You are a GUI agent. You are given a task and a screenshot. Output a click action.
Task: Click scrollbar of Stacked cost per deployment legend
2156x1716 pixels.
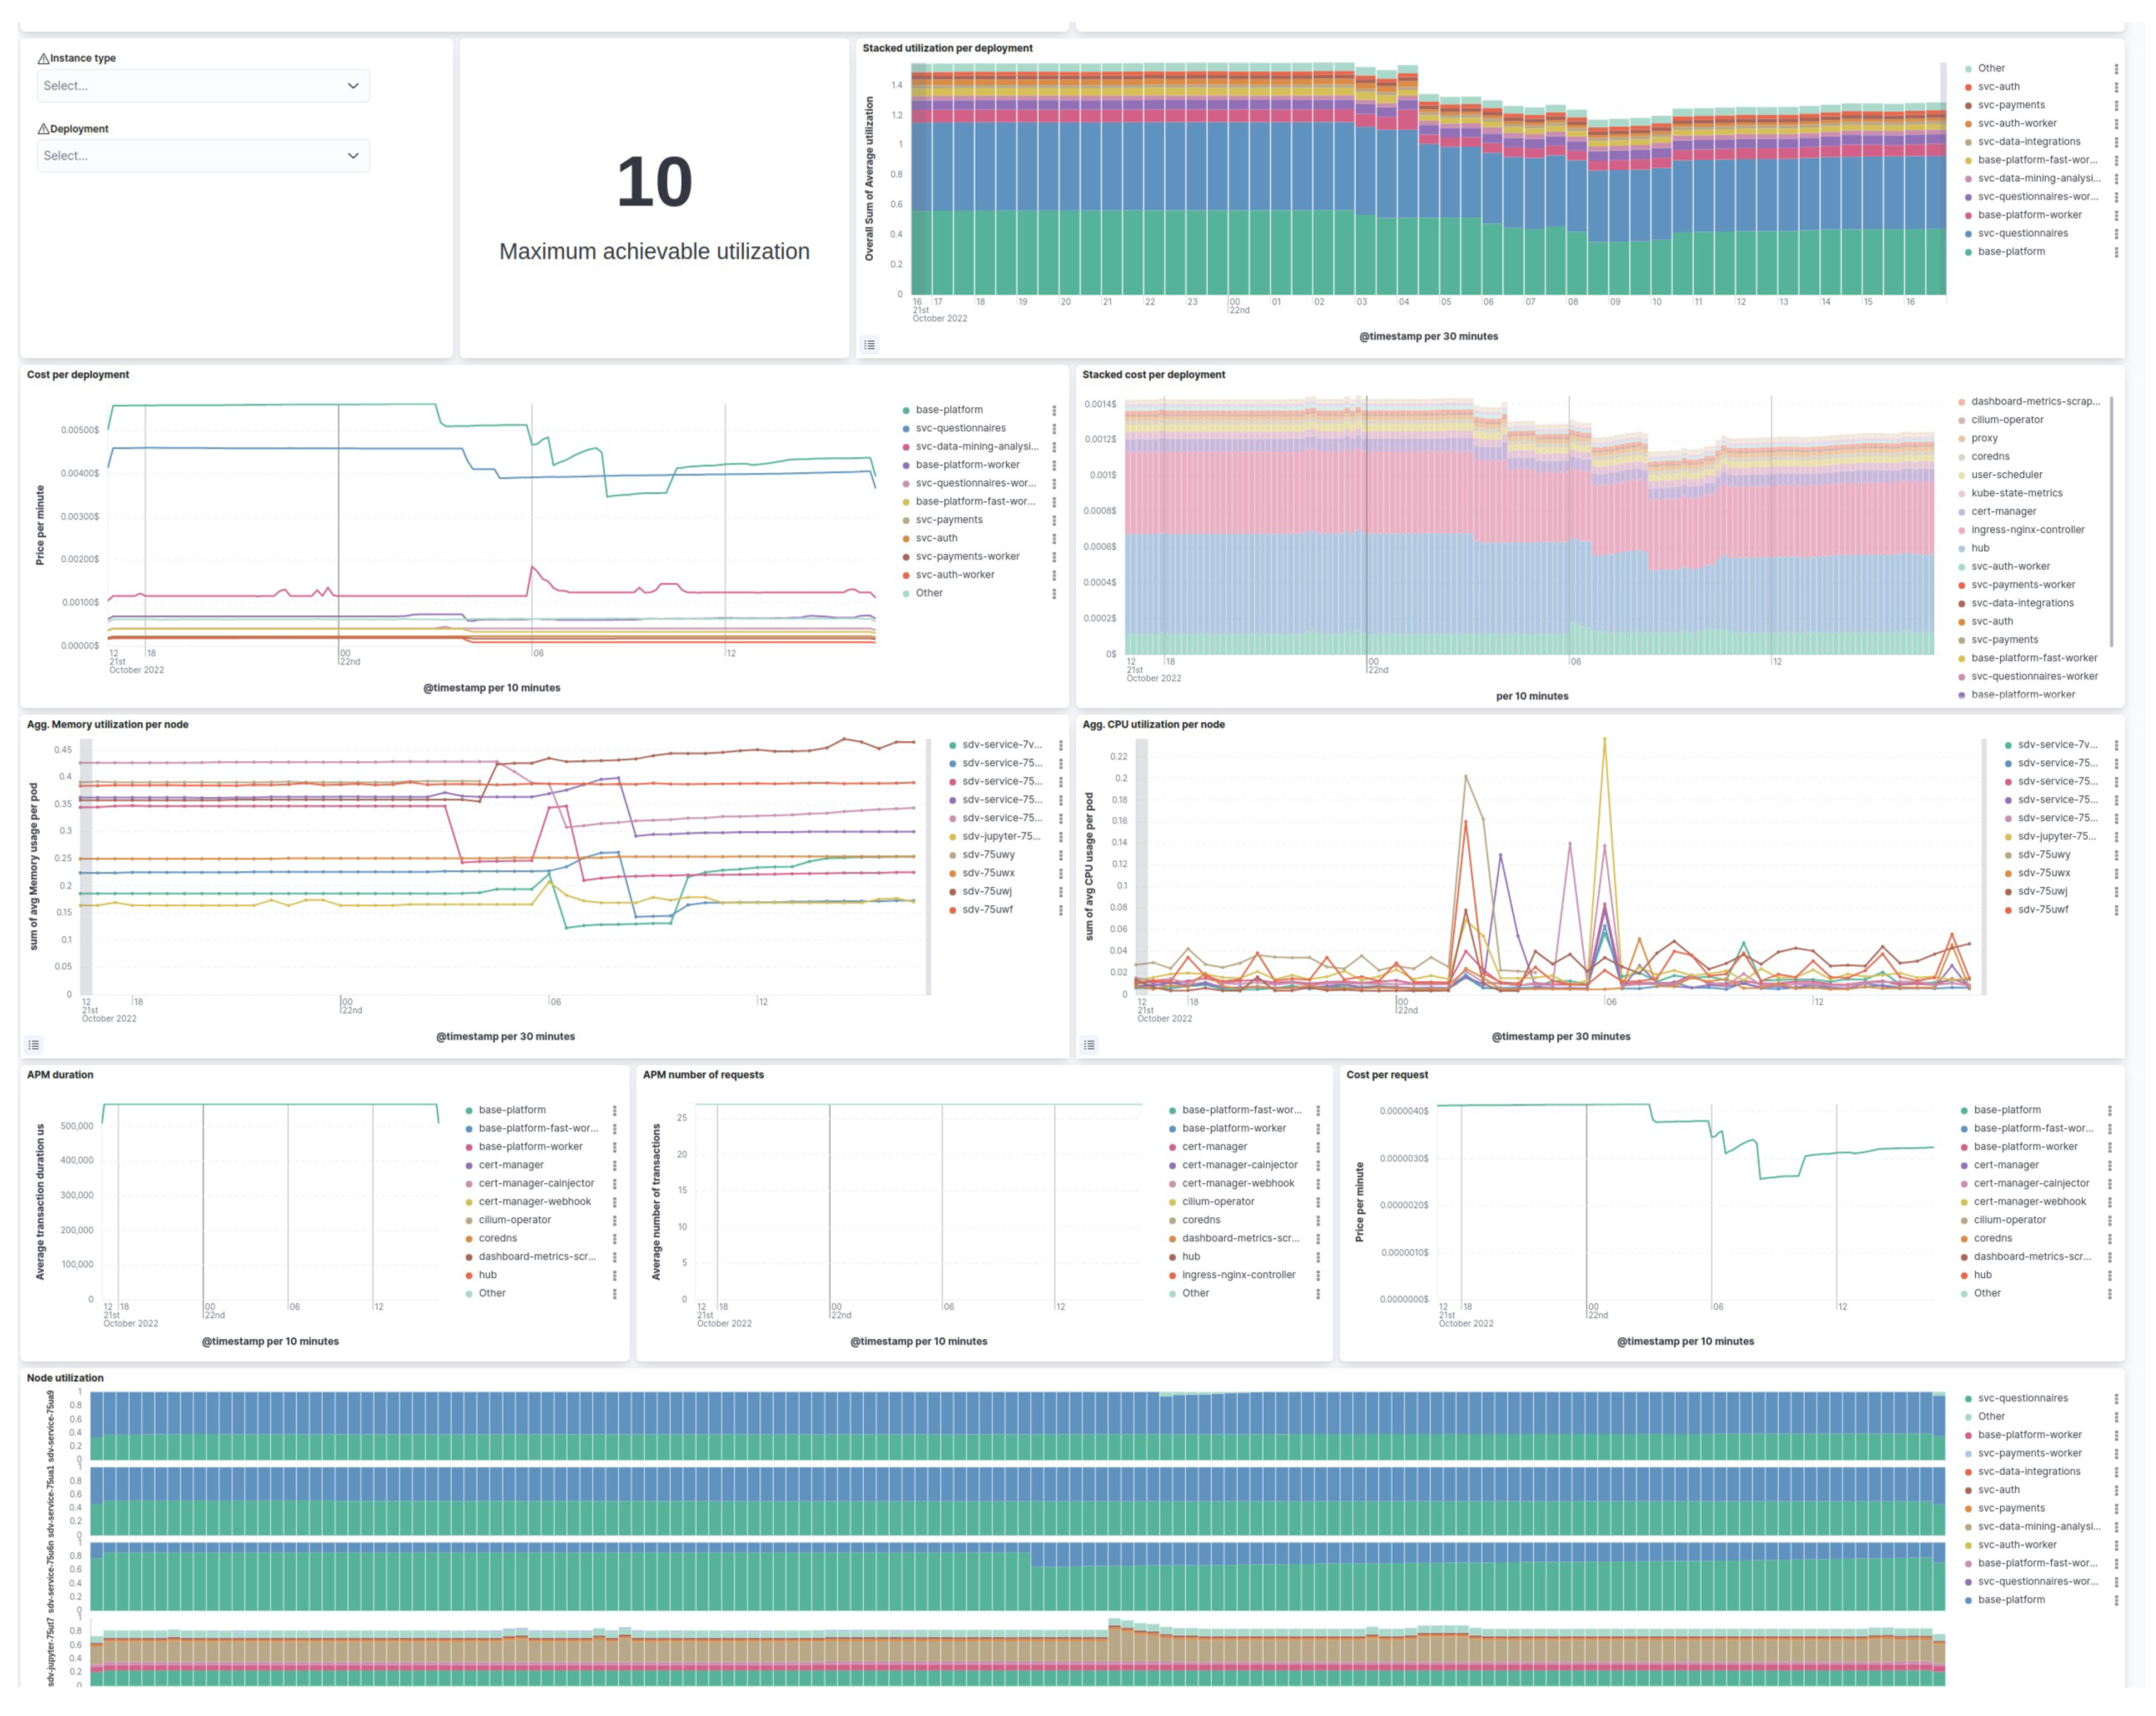click(2111, 520)
